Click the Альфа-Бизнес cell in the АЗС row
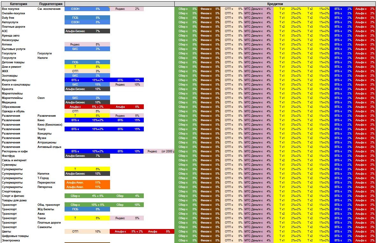Screen dimensions: 377x243 (x=75, y=31)
